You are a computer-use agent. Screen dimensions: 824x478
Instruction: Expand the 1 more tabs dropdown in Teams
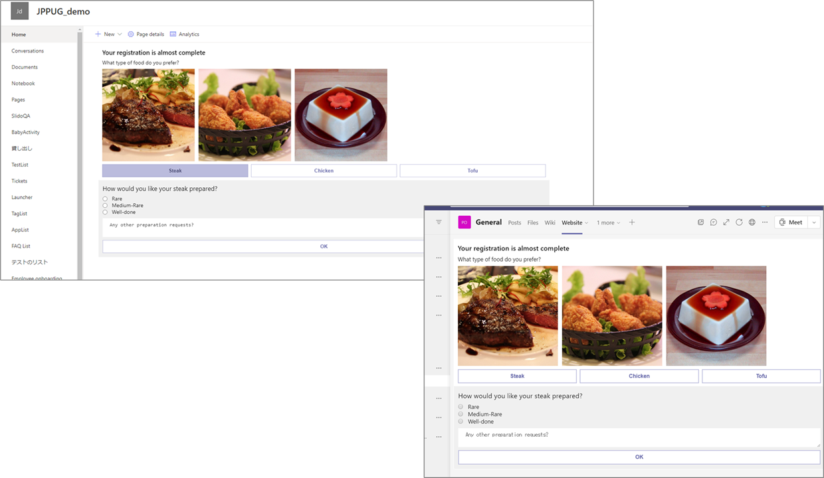pos(609,223)
